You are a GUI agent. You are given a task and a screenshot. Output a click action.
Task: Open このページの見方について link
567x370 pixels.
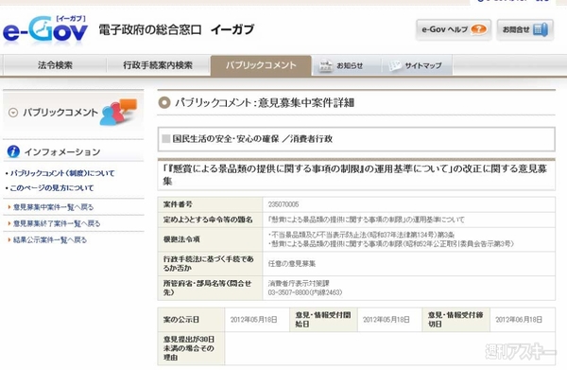tap(52, 188)
